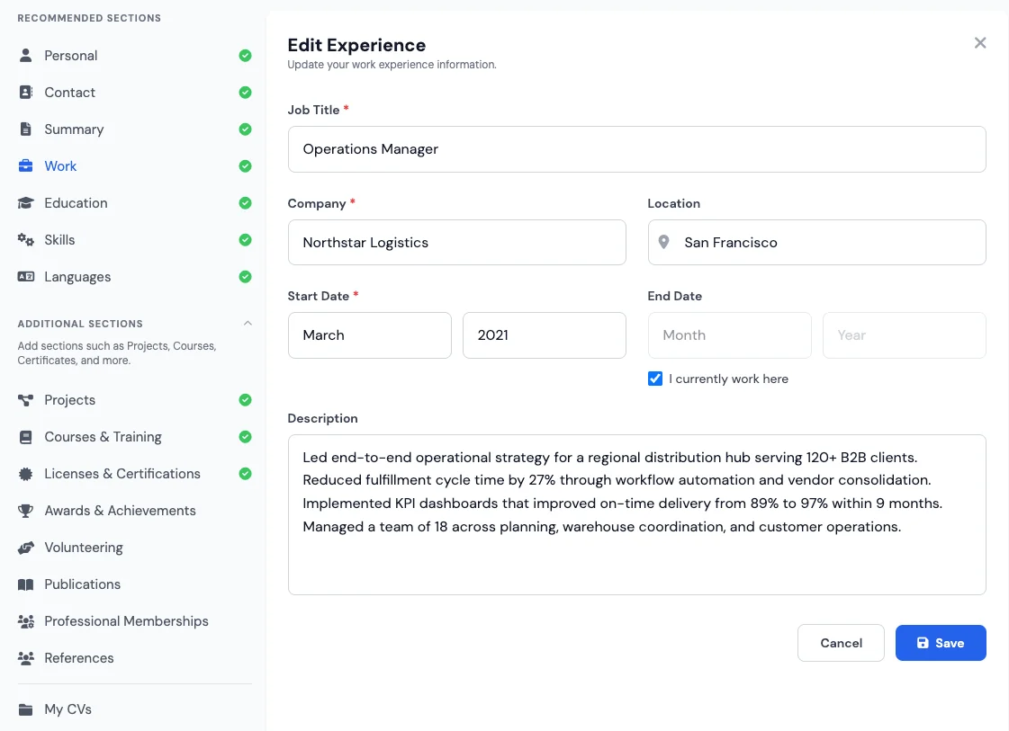1009x731 pixels.
Task: Click the green checkmark beside Languages
Action: 245,276
